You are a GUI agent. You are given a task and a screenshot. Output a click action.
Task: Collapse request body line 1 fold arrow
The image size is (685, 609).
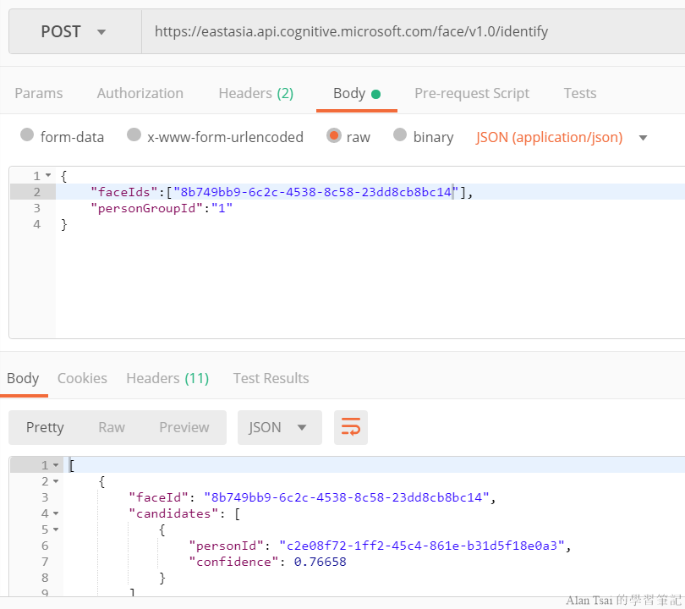48,176
